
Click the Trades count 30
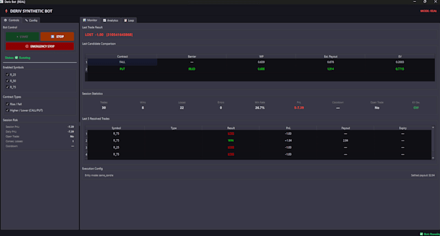[x=104, y=107]
